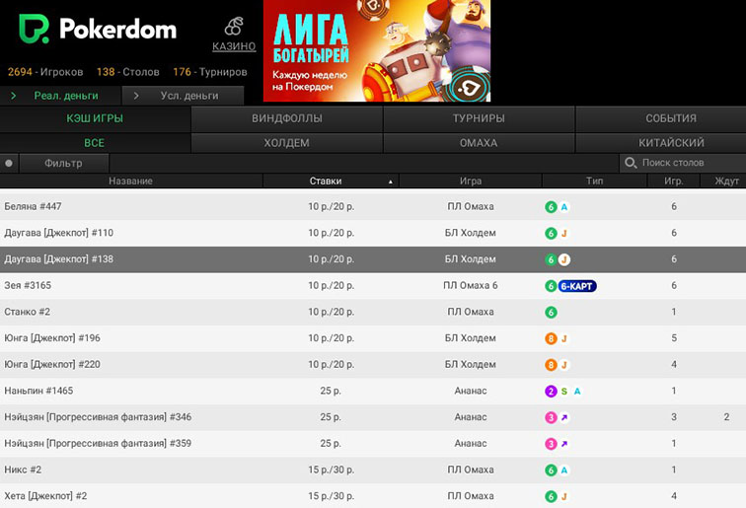Click the J badge on Юнга #196

tap(564, 338)
